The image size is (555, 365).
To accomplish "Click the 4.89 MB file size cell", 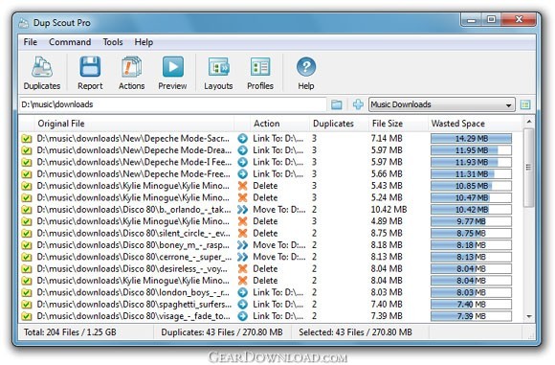I will 387,221.
